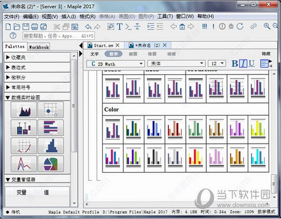Open print preview icon next to the printer
Image resolution: width=281 pixels, height=219 pixels.
[43, 27]
